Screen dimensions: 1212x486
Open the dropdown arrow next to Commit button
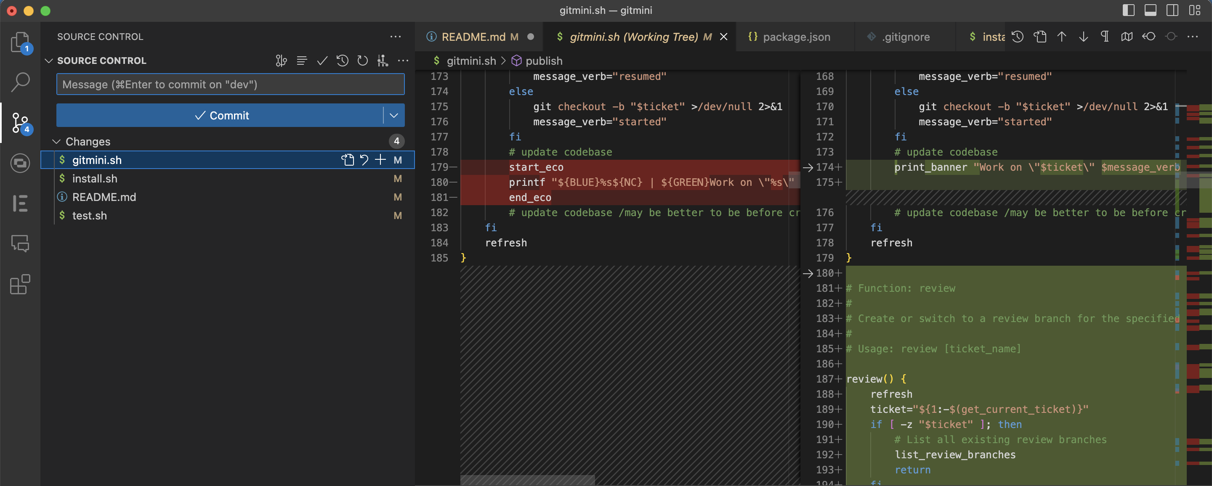point(395,115)
